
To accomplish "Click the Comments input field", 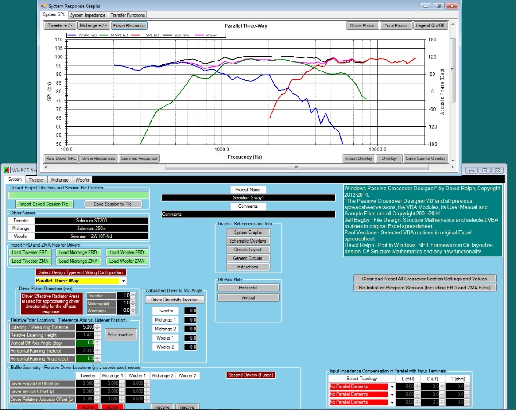I will 249,214.
